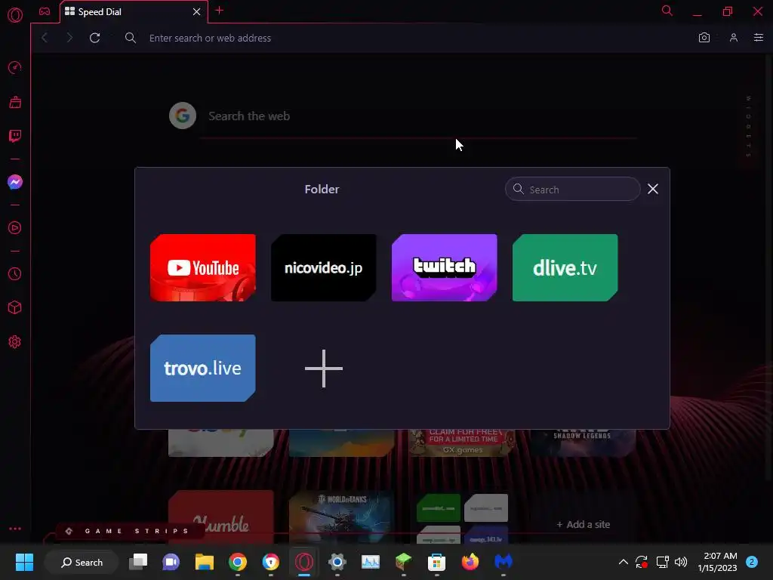
Task: Go back to previous page
Action: [x=45, y=38]
